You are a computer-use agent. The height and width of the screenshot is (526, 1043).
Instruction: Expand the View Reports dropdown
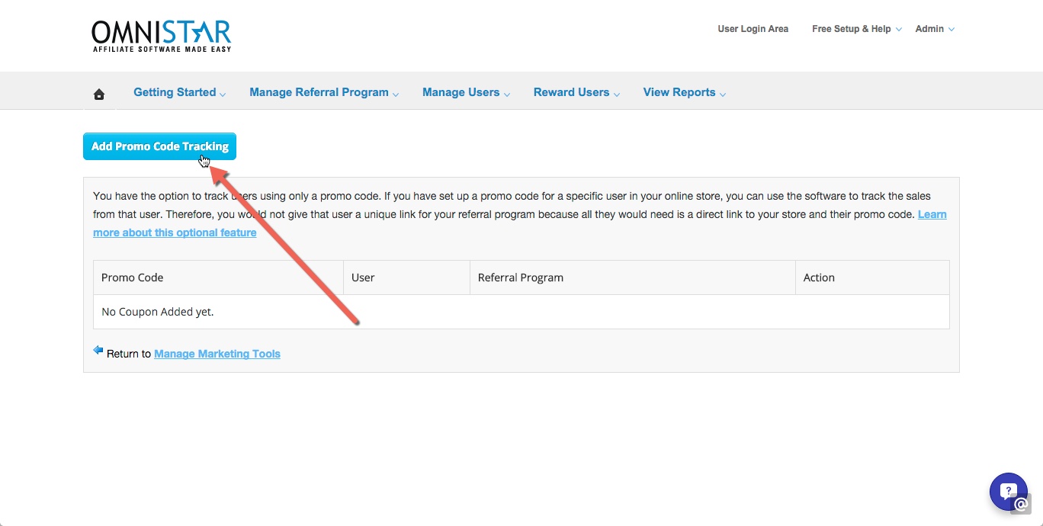pos(679,91)
